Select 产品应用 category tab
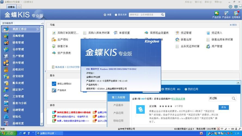242x136 pixels. 118,113
